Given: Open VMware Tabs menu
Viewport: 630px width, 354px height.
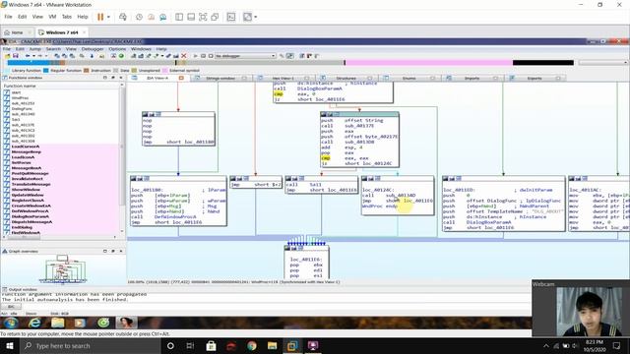Looking at the screenshot, I should [67, 17].
